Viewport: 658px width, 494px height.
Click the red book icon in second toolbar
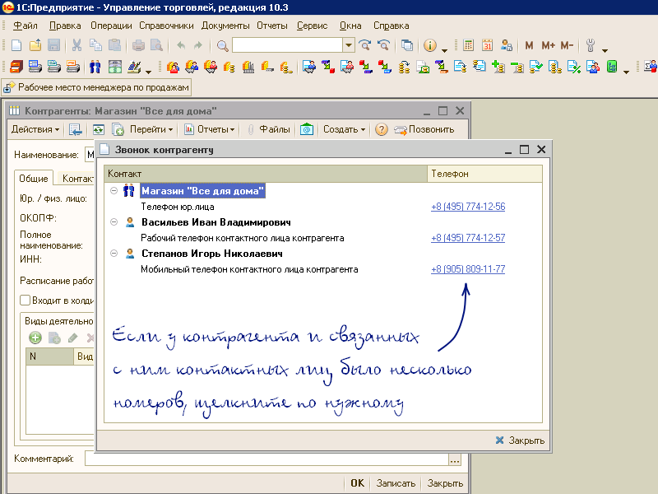tap(16, 67)
